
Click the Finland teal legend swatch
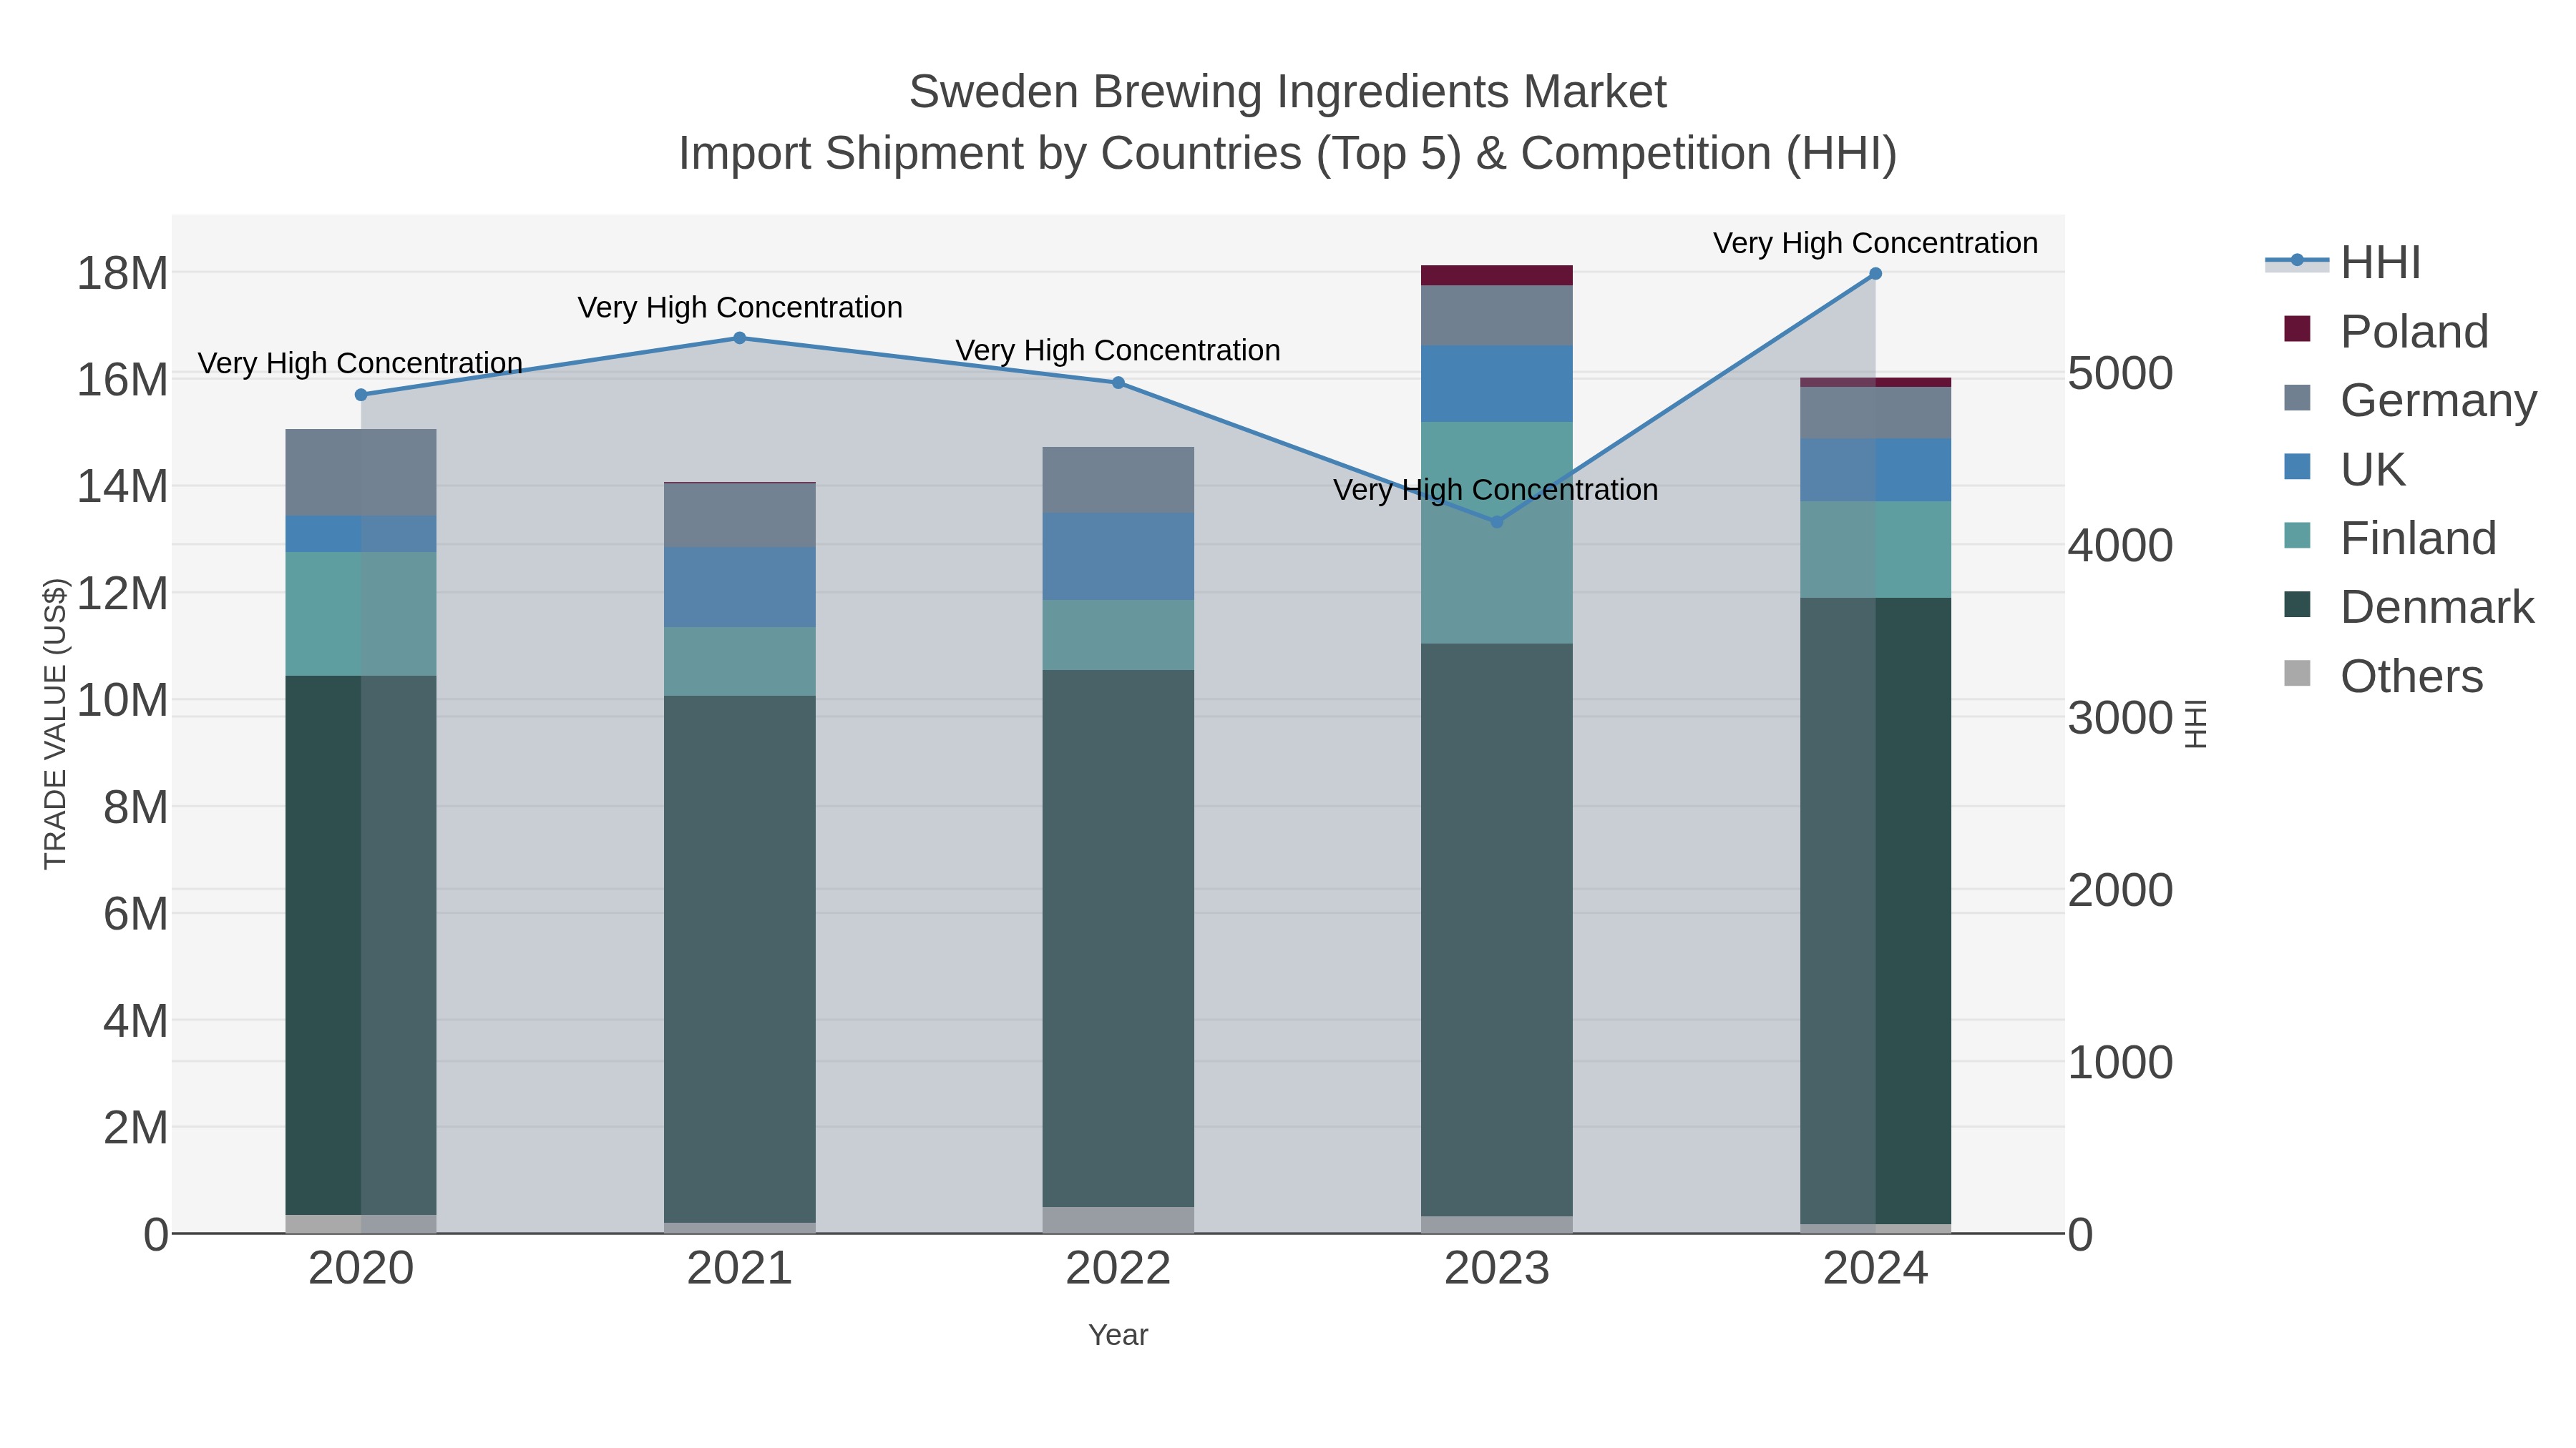pyautogui.click(x=2297, y=536)
